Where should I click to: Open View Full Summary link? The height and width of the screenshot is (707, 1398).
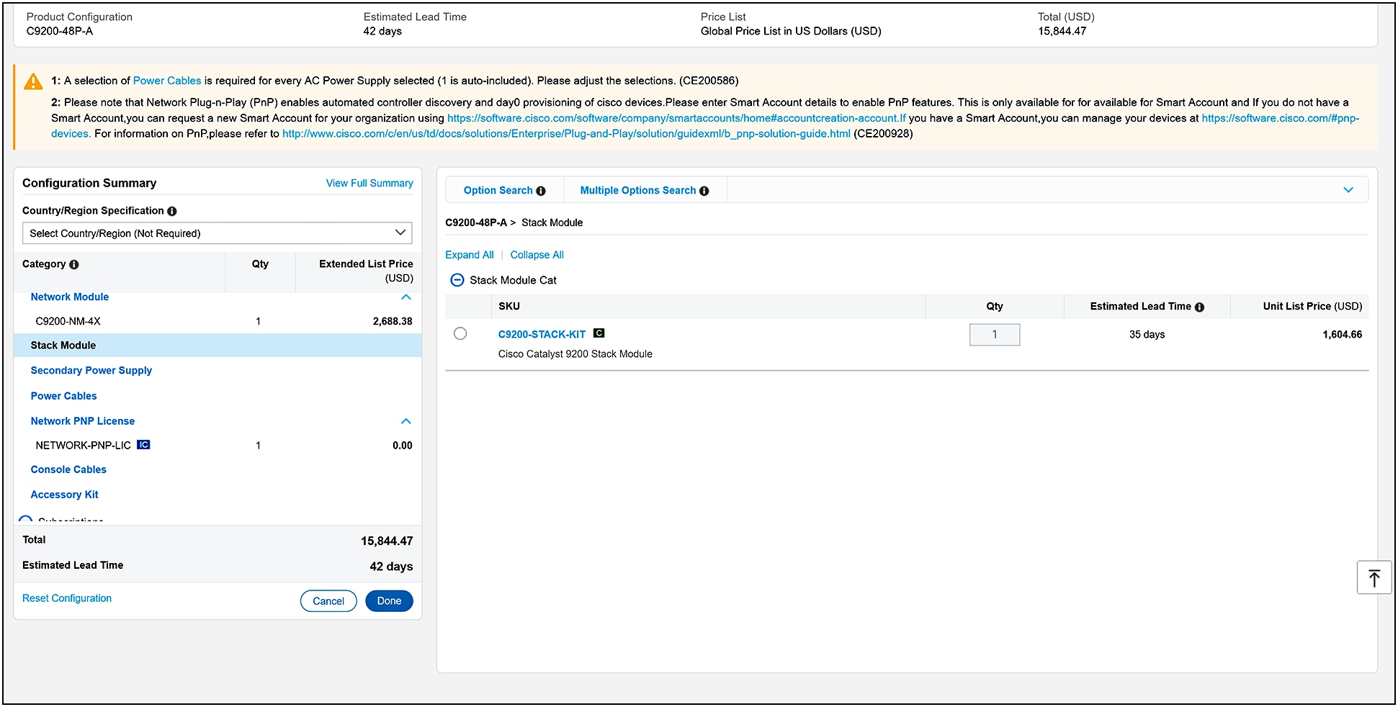point(369,184)
